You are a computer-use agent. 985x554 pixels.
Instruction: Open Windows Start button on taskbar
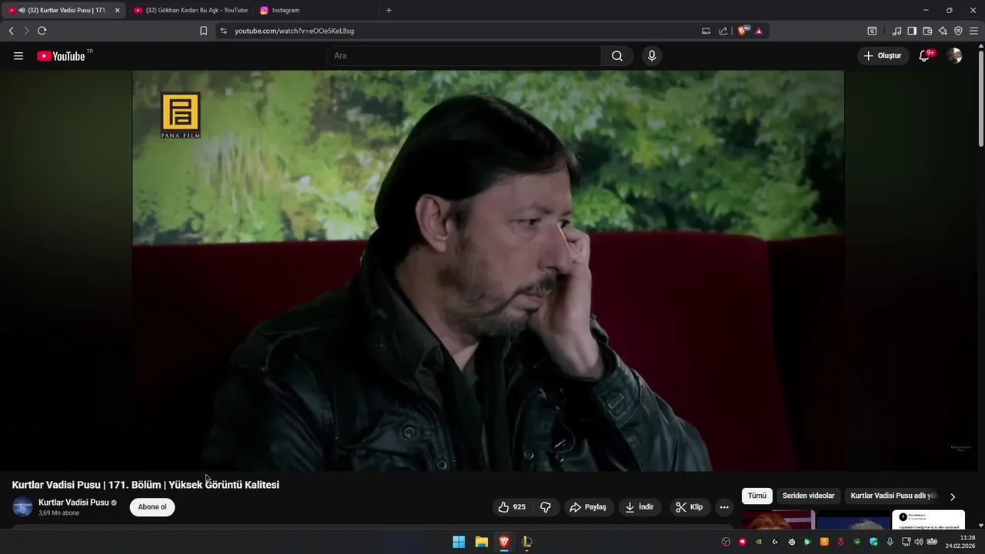click(x=459, y=542)
